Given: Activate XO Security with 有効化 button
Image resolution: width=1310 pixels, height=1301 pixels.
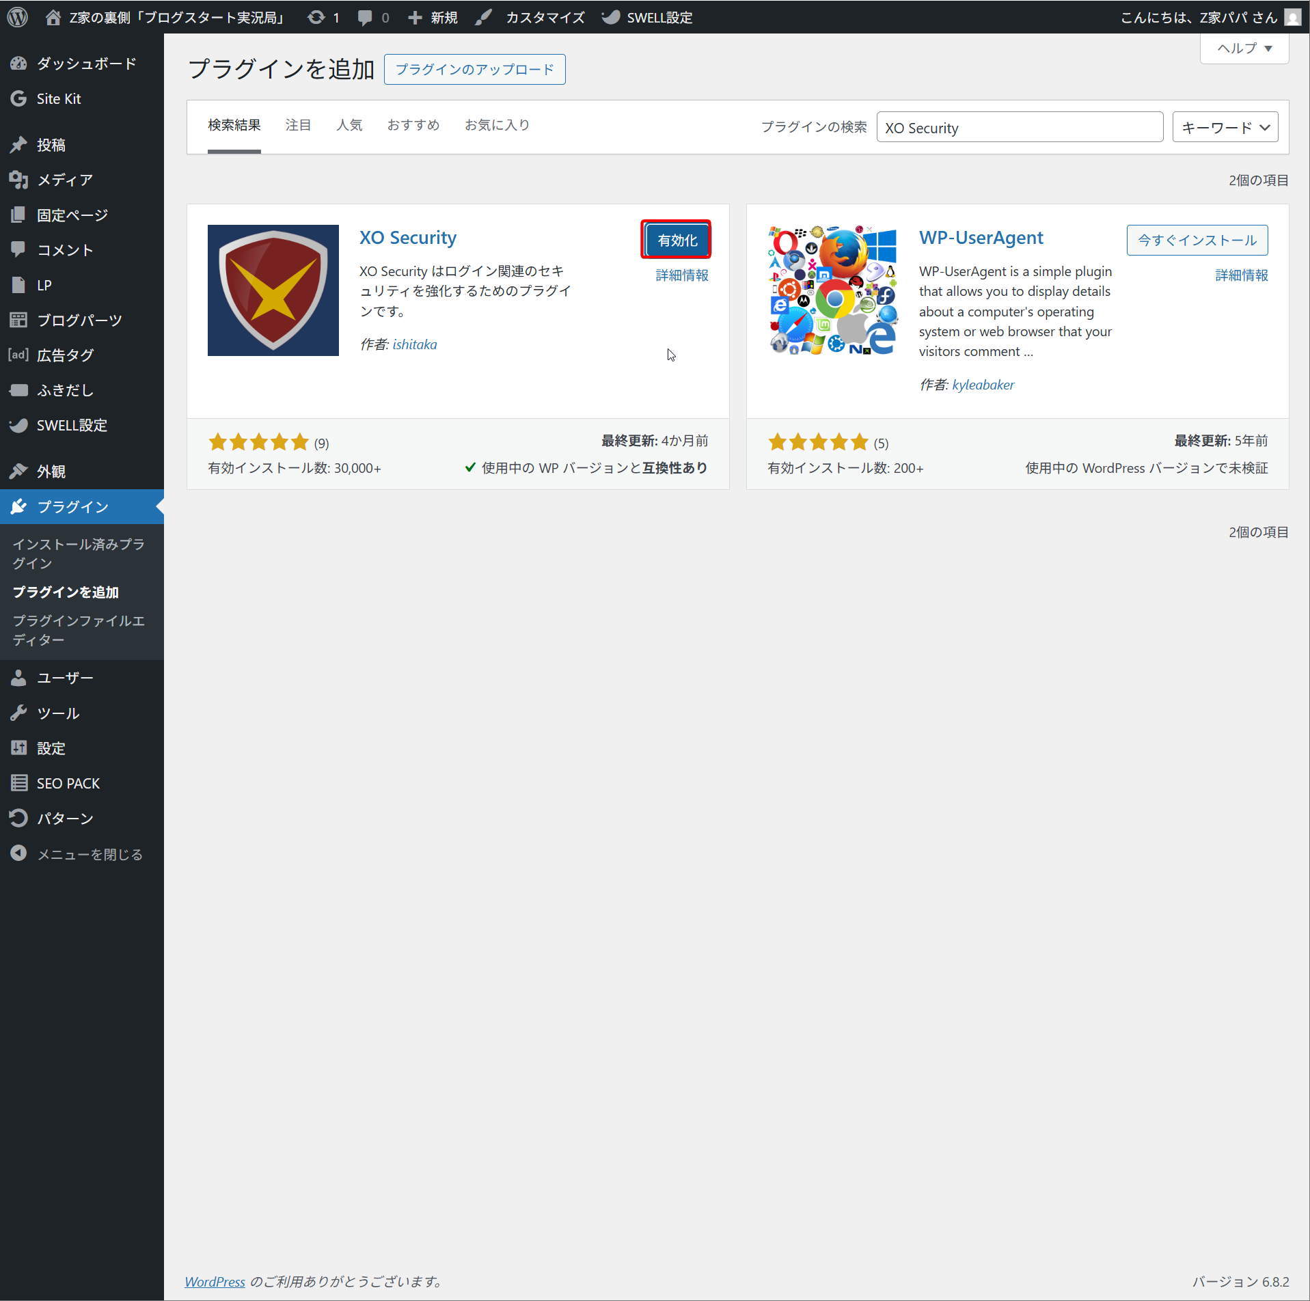Looking at the screenshot, I should [x=677, y=240].
